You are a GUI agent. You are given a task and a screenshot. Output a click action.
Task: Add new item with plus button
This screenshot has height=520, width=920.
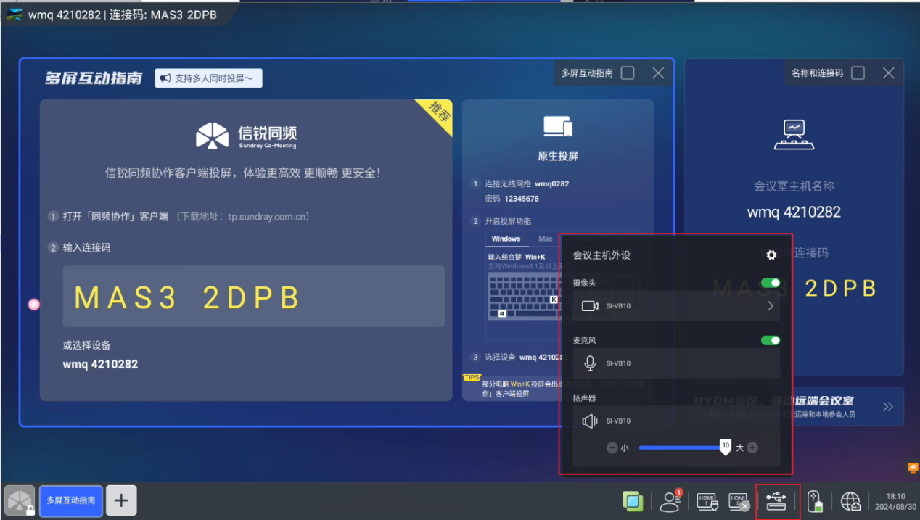[121, 500]
